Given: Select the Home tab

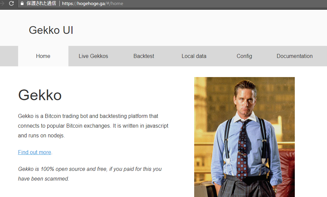Looking at the screenshot, I should [43, 56].
